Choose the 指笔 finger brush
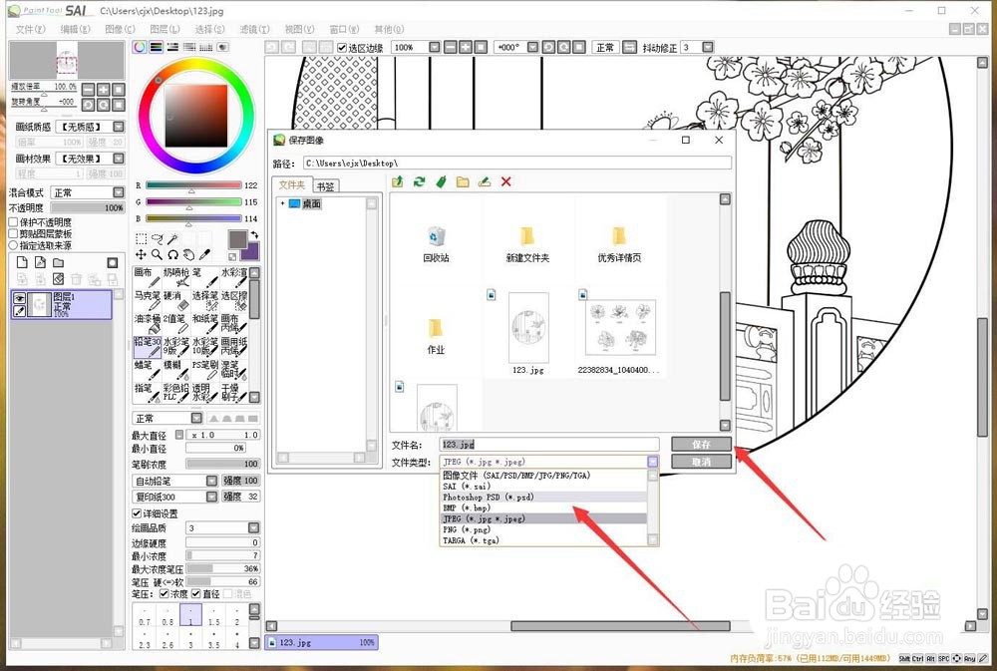Viewport: 997px width, 671px height. tap(147, 393)
